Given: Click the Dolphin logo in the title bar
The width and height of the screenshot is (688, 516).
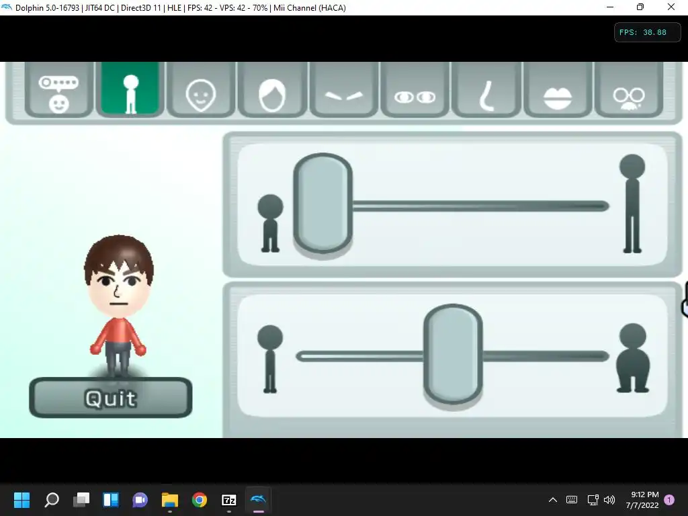Looking at the screenshot, I should pos(7,7).
